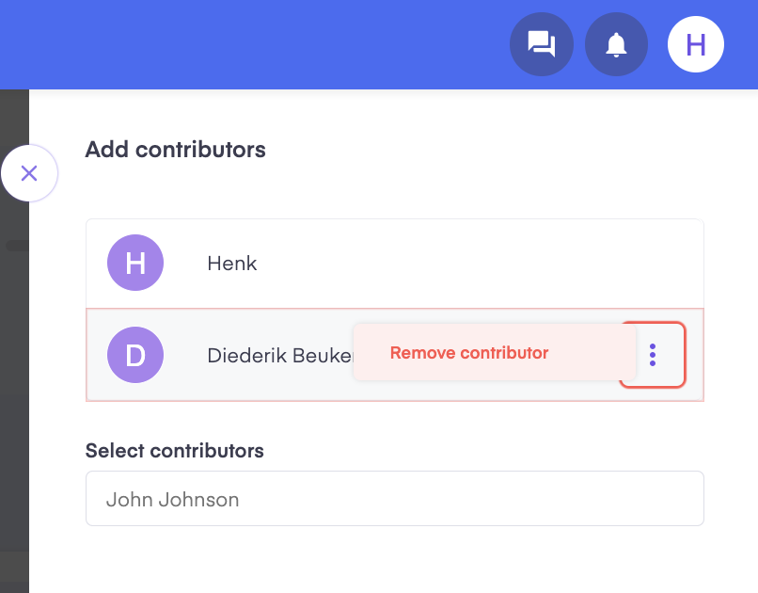Close the Add contributors panel
The height and width of the screenshot is (593, 758).
pos(29,173)
